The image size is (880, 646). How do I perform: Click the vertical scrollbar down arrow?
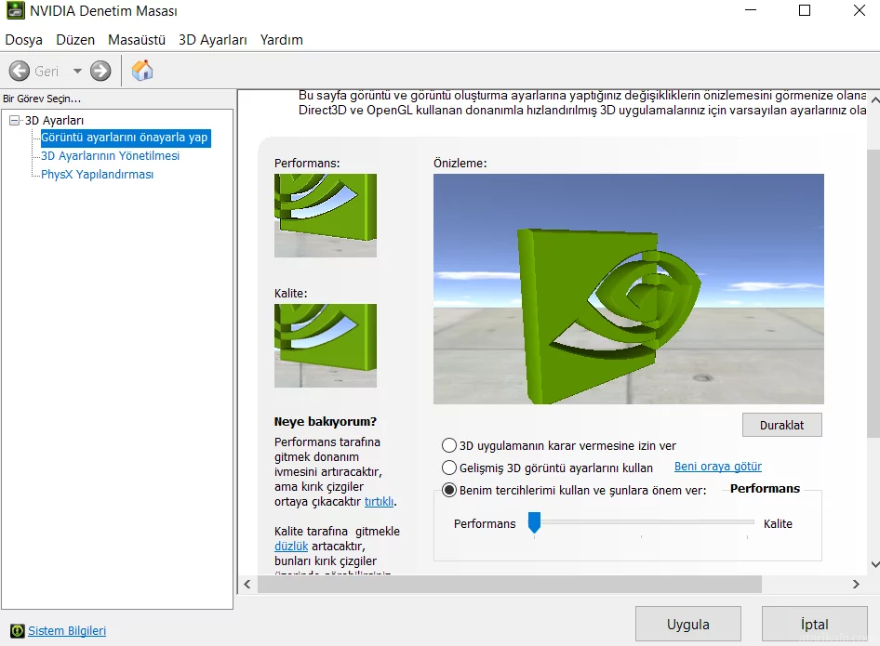point(874,564)
